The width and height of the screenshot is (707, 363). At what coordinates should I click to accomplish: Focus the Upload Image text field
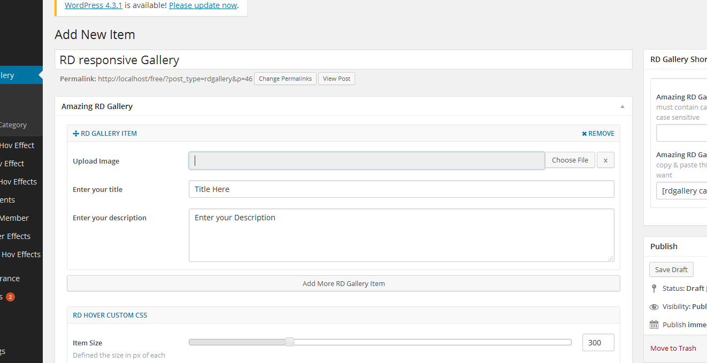367,160
